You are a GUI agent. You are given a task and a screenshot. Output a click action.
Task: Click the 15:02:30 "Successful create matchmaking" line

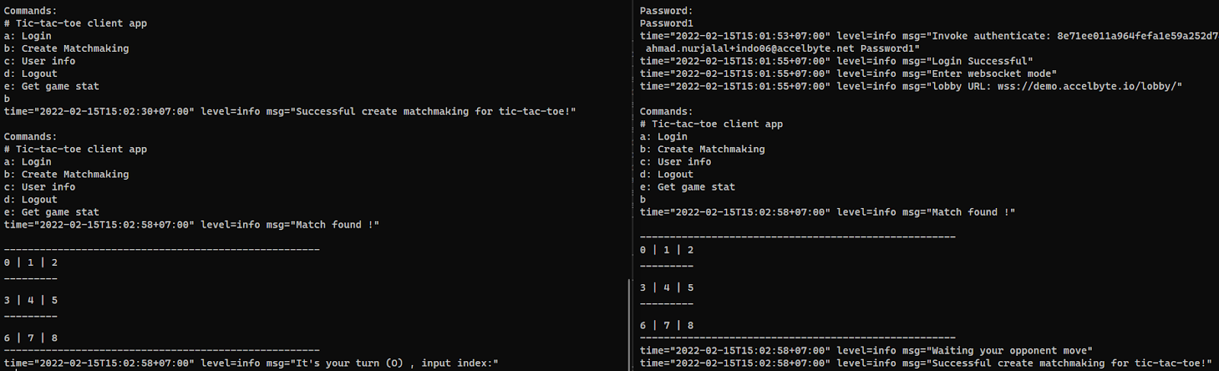[x=290, y=111]
